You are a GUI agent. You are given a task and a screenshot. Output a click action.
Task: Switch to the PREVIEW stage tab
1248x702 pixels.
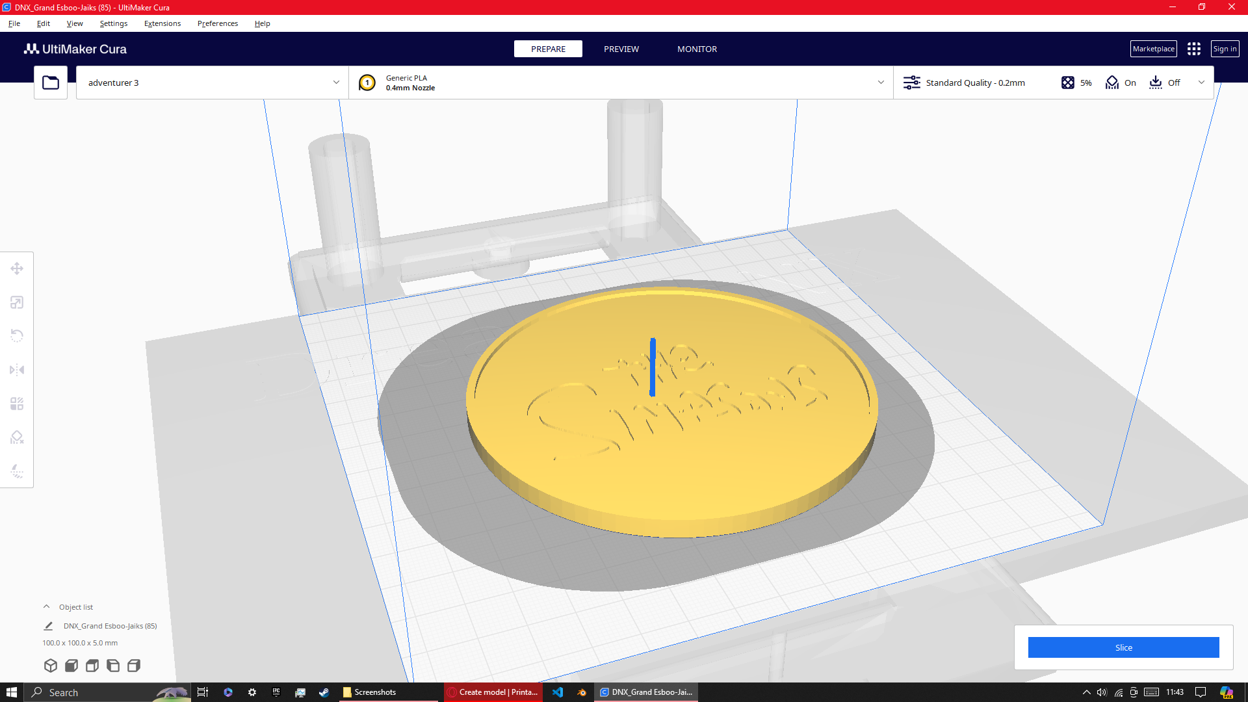[621, 49]
